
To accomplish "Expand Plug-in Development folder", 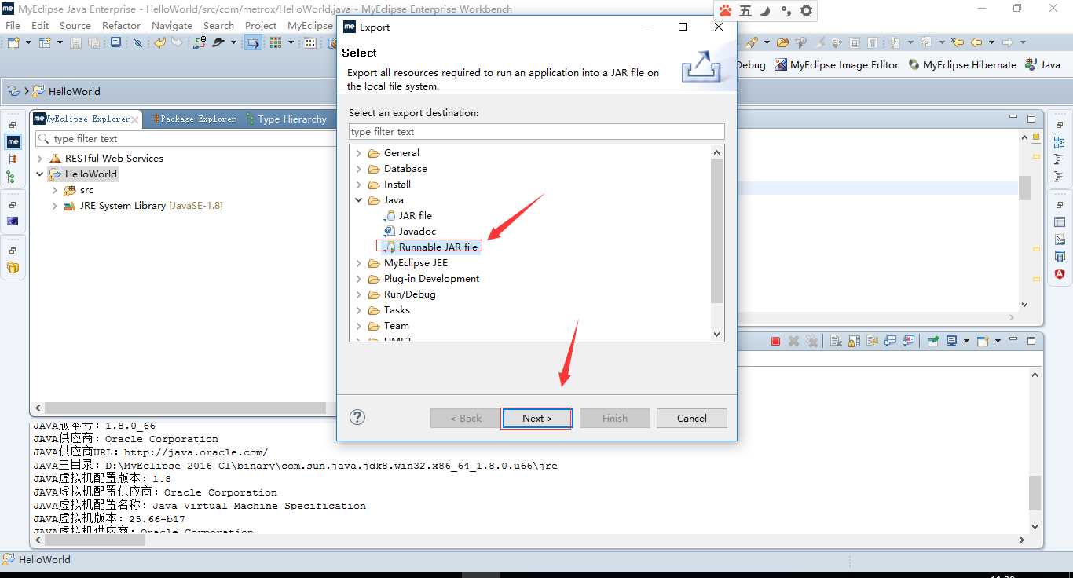I will [359, 279].
